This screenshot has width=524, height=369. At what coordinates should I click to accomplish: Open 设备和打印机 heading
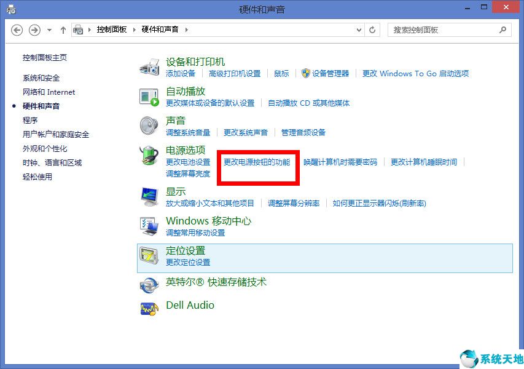point(195,62)
